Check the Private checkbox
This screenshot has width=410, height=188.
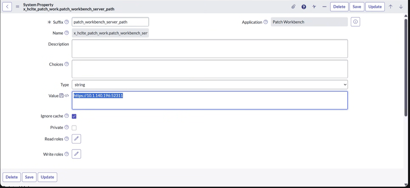point(74,128)
